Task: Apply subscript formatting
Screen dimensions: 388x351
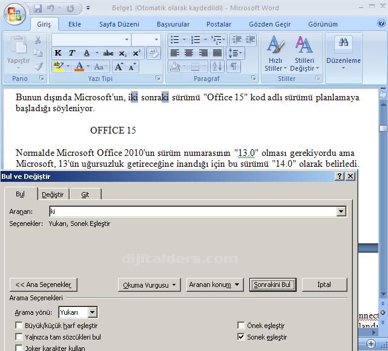Action: pyautogui.click(x=122, y=53)
